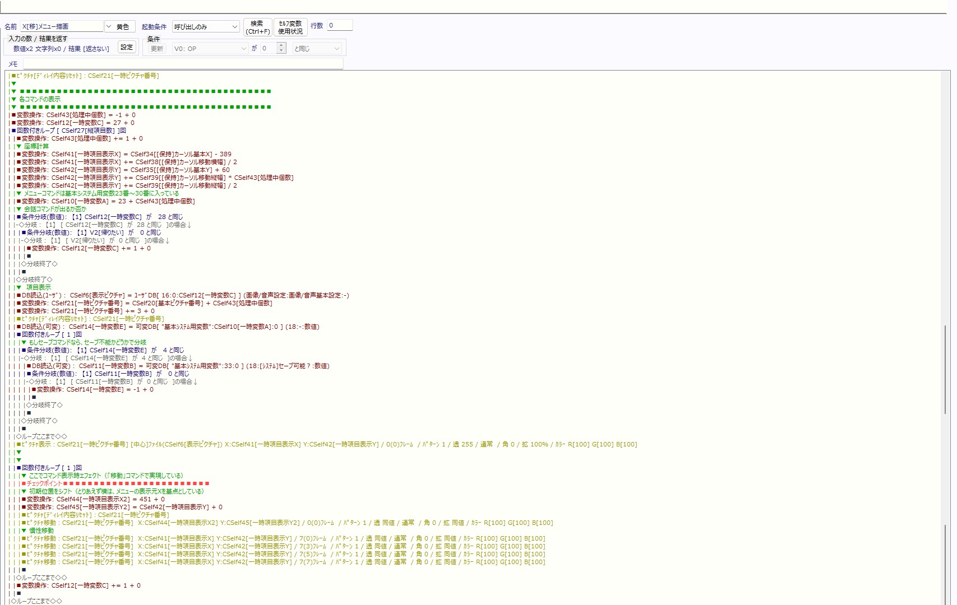This screenshot has height=605, width=957.
Task: Select the 座標計算 comment line
Action: click(x=36, y=146)
